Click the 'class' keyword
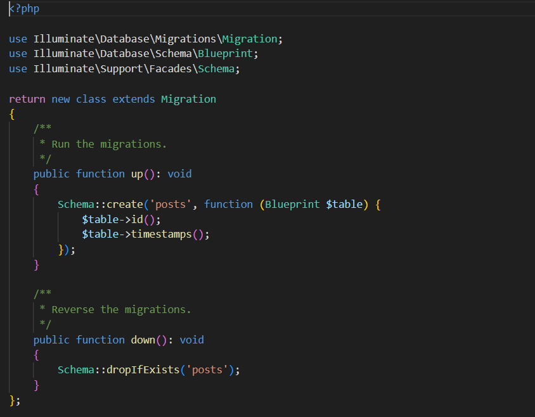 pyautogui.click(x=91, y=99)
